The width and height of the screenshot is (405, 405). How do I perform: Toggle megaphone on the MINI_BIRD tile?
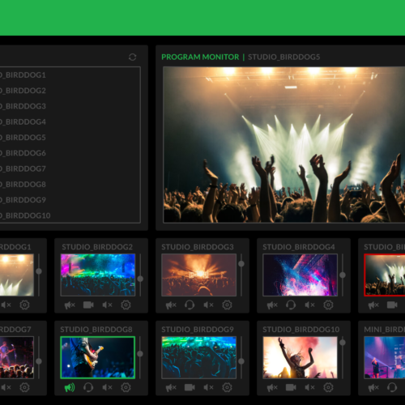(x=373, y=388)
